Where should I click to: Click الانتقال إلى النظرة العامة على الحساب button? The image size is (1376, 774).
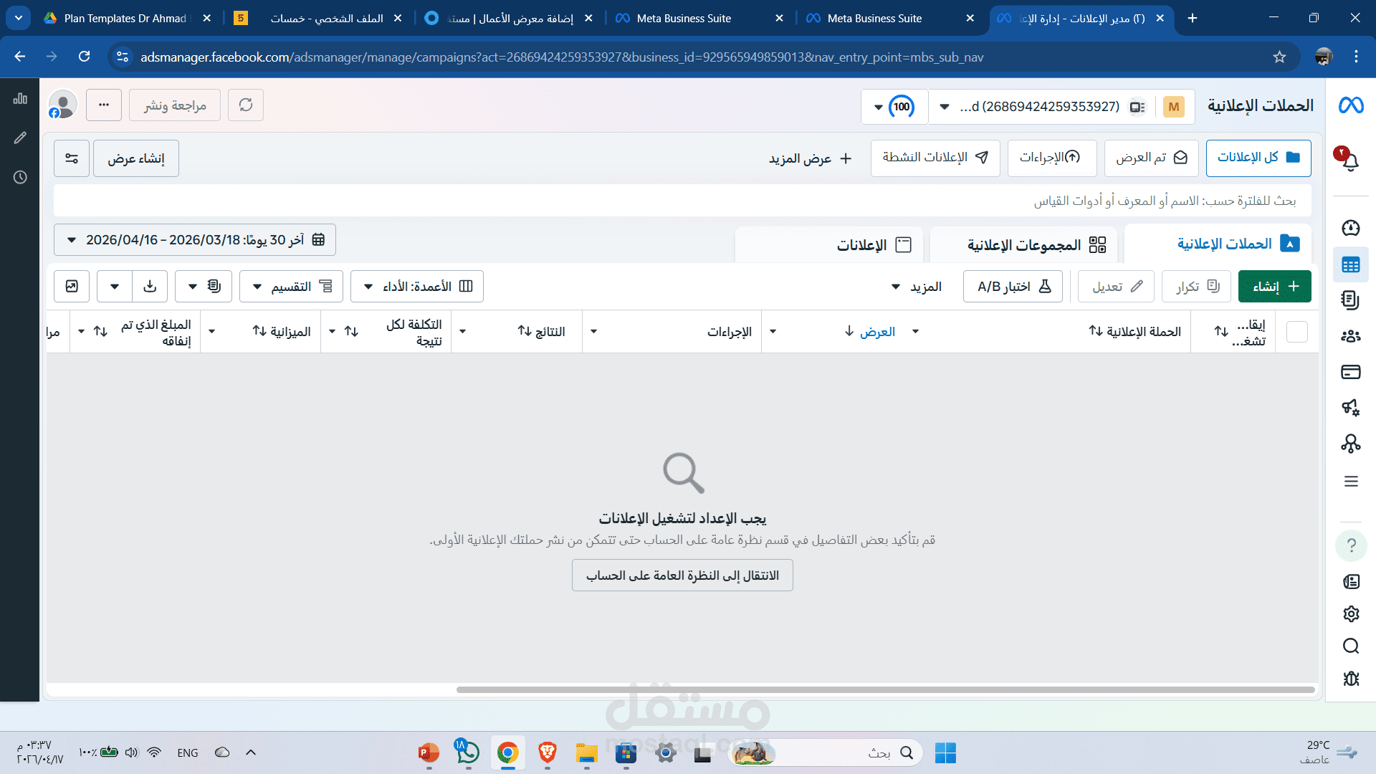(682, 575)
